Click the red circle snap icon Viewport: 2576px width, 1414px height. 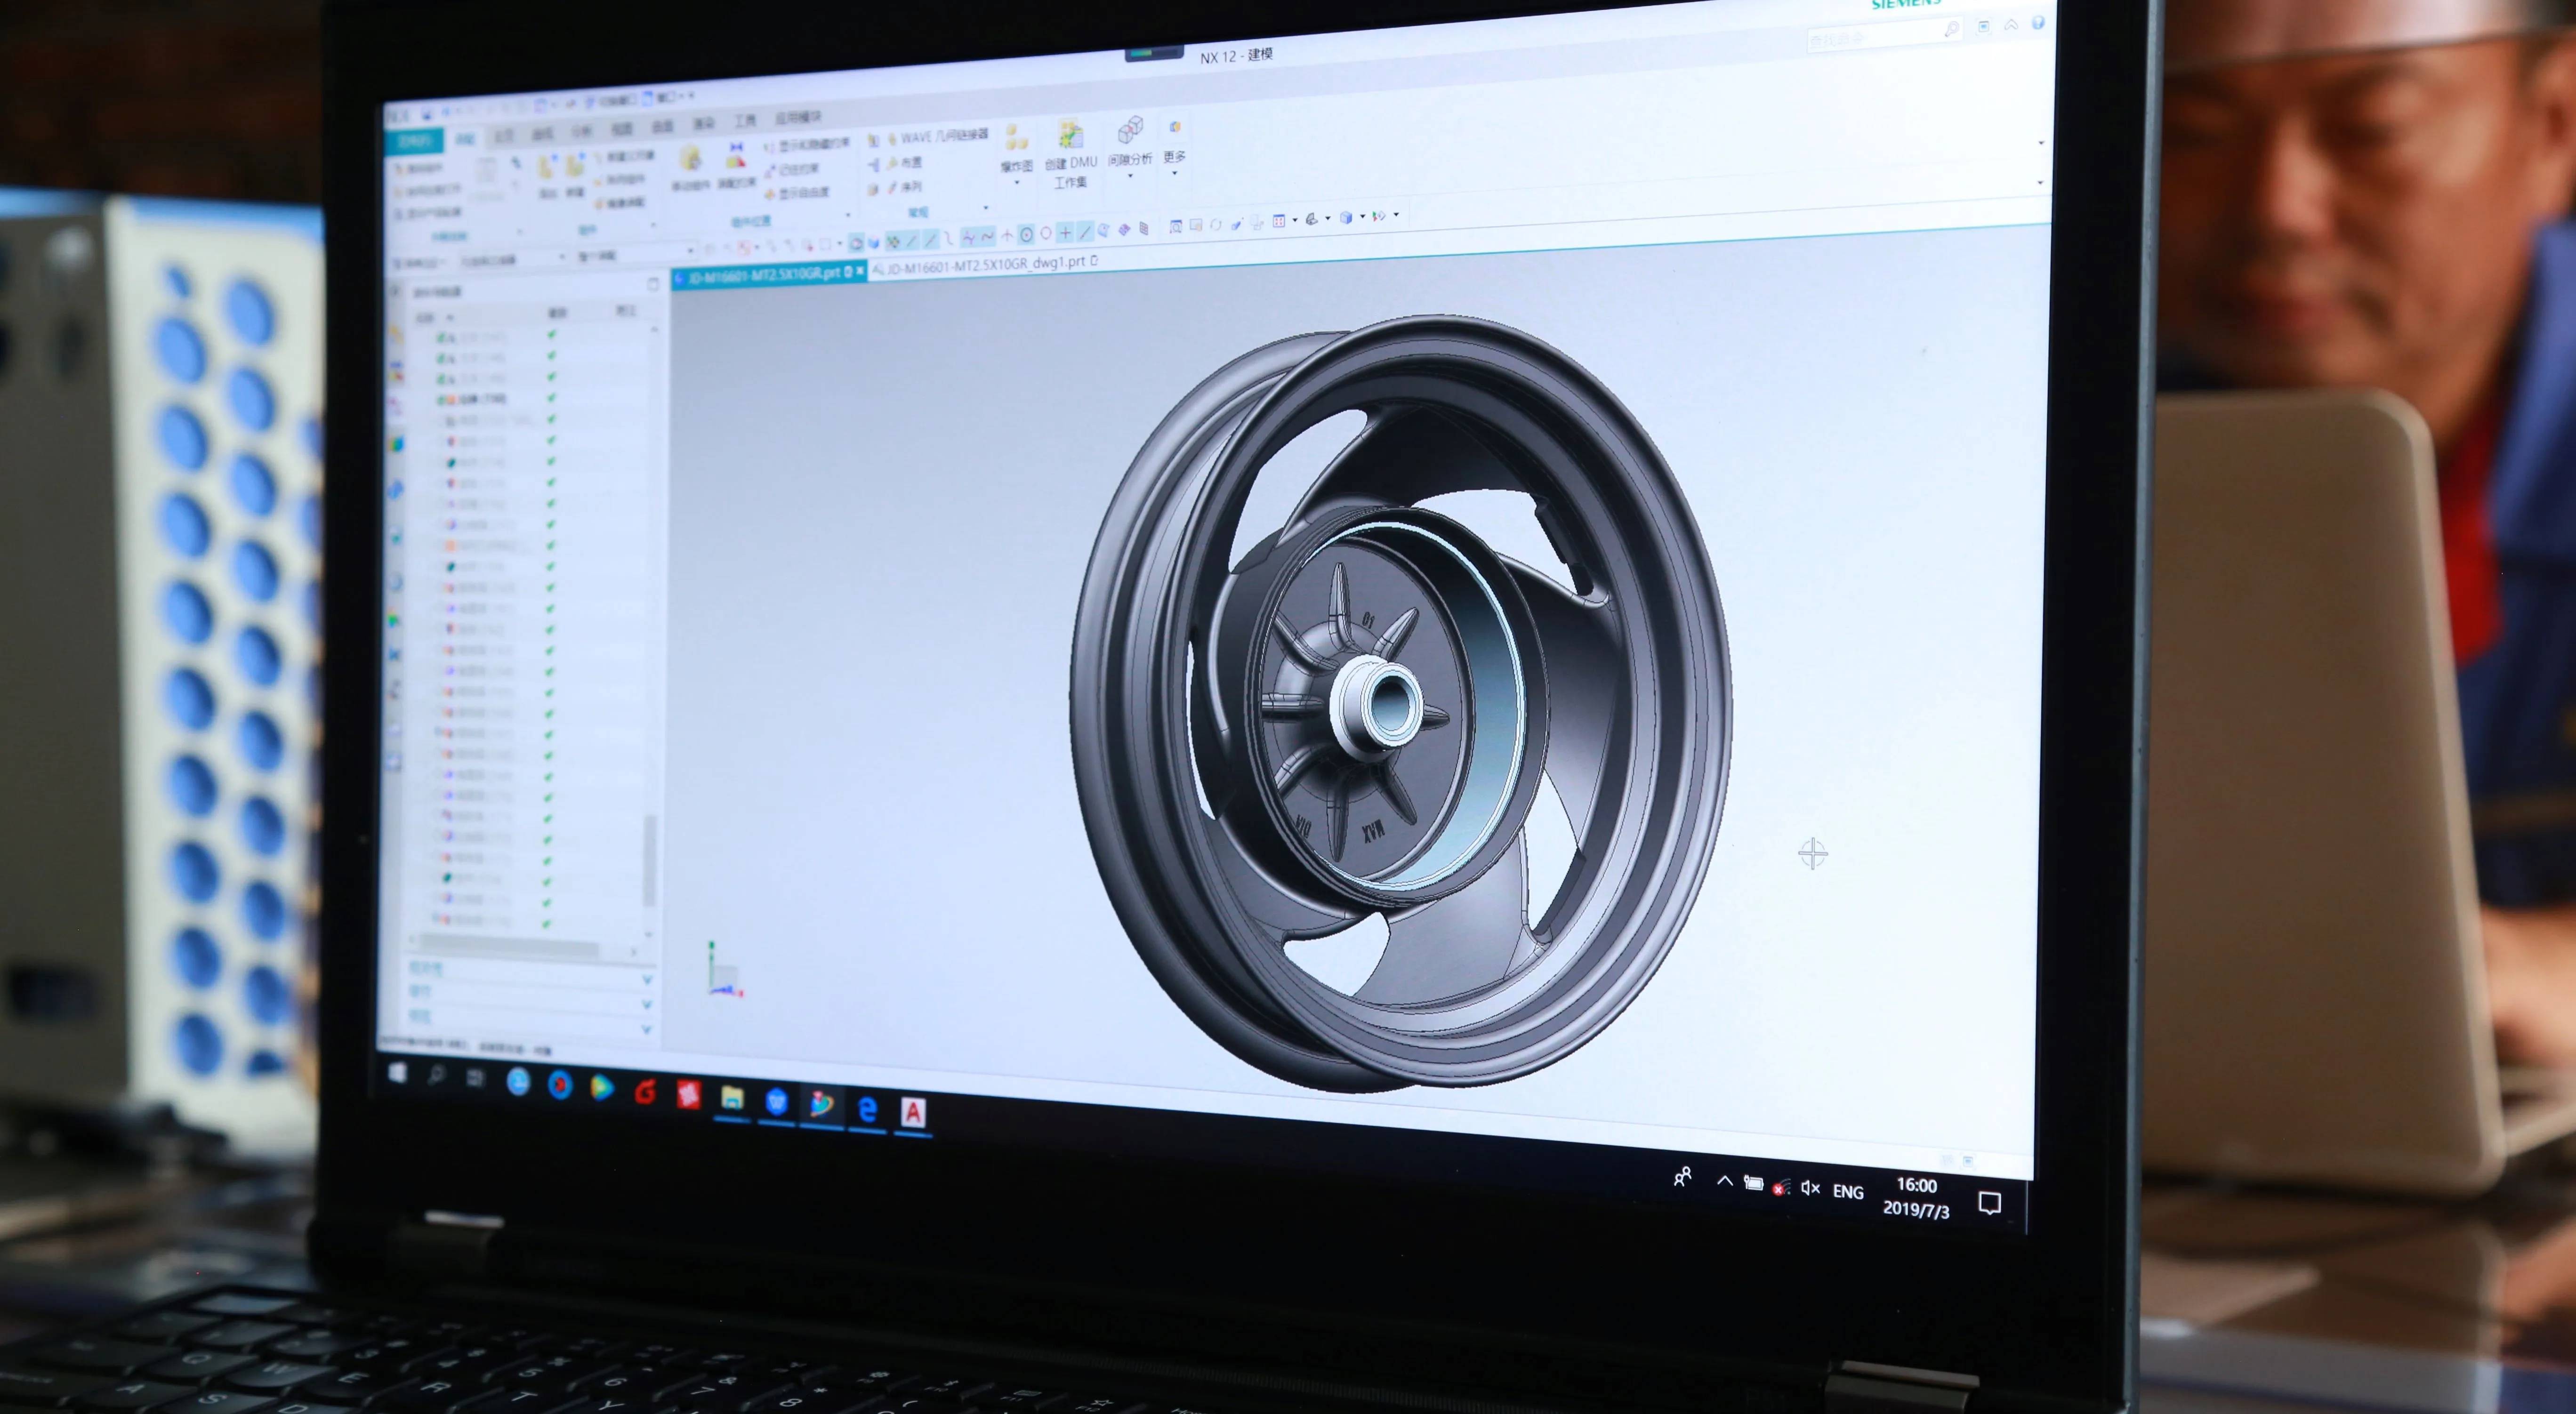pos(1046,233)
